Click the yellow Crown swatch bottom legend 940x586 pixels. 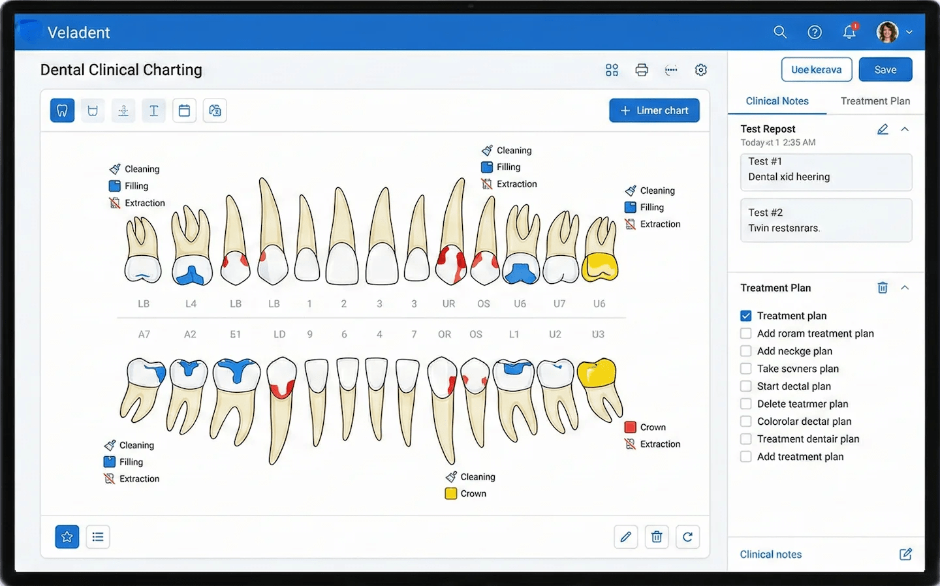(451, 494)
